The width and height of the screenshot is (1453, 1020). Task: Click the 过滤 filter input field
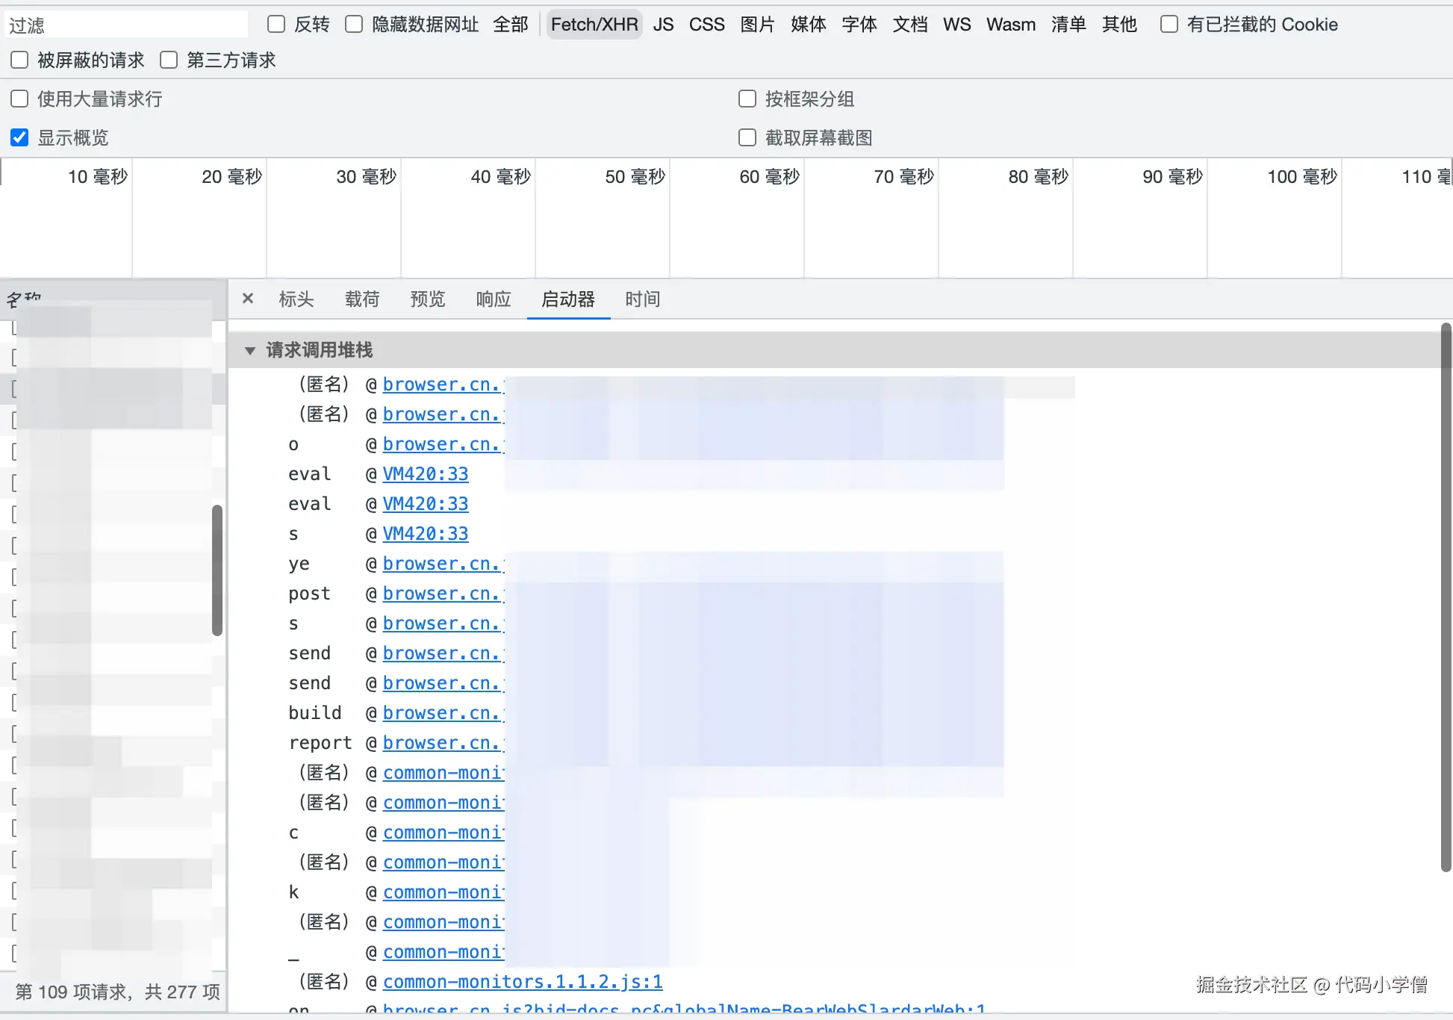coord(127,25)
